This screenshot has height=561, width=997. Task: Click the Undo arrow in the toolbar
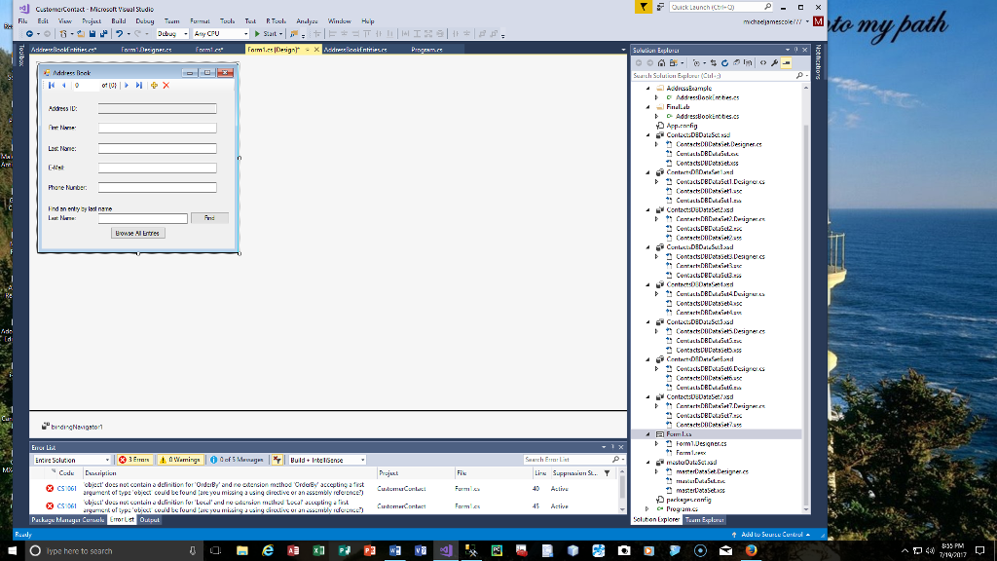tap(118, 34)
